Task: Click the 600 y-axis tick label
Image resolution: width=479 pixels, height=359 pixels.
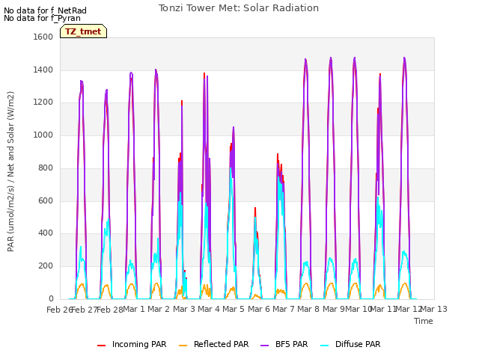Action: tap(46, 201)
